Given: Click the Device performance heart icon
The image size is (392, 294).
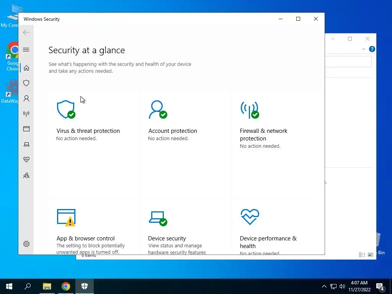Looking at the screenshot, I should click(250, 217).
